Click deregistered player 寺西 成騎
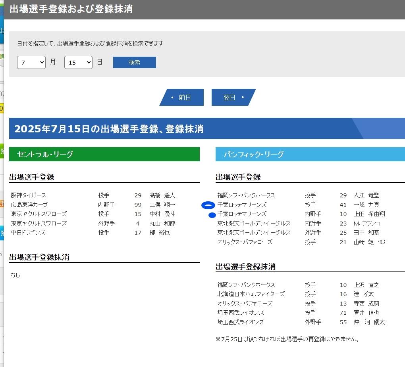405x367 pixels. 366,304
